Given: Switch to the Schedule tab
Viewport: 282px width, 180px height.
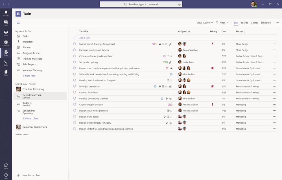Looking at the screenshot, I should coord(265,23).
